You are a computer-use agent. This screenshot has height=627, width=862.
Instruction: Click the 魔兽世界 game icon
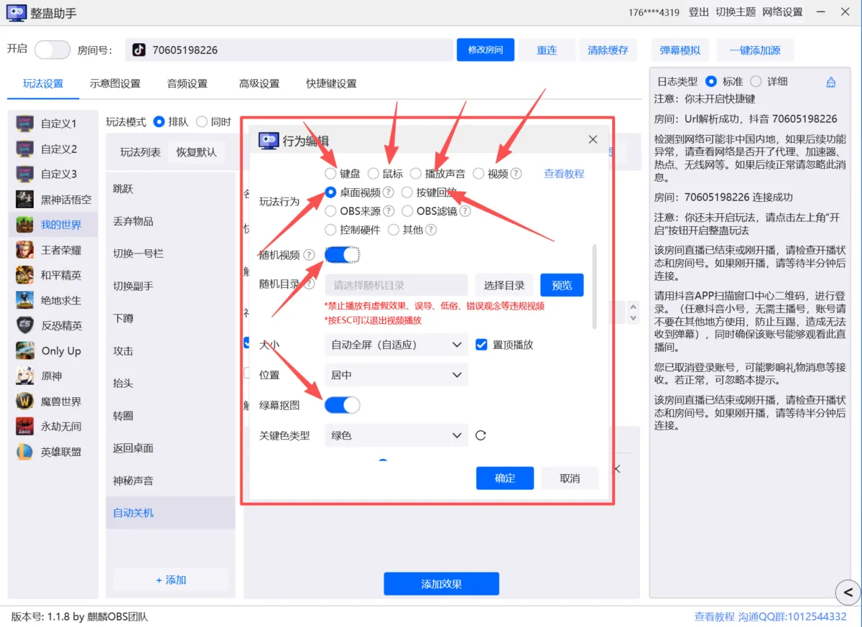(x=25, y=401)
